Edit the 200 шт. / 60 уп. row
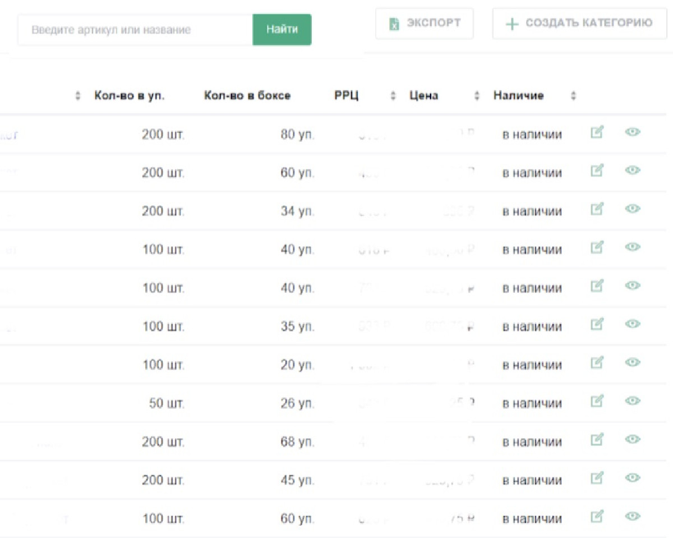This screenshot has width=673, height=538. coord(597,171)
